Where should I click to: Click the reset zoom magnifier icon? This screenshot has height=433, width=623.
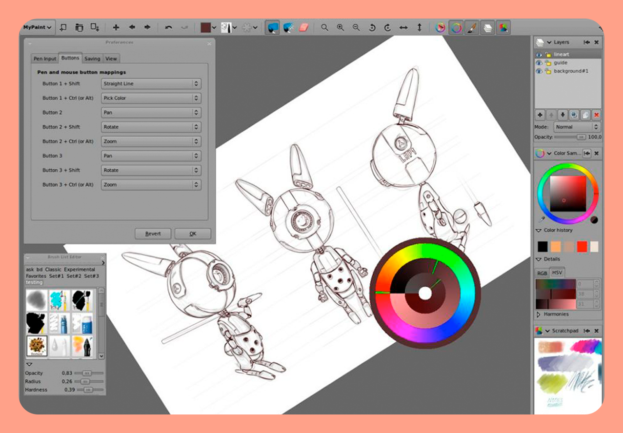coord(324,28)
